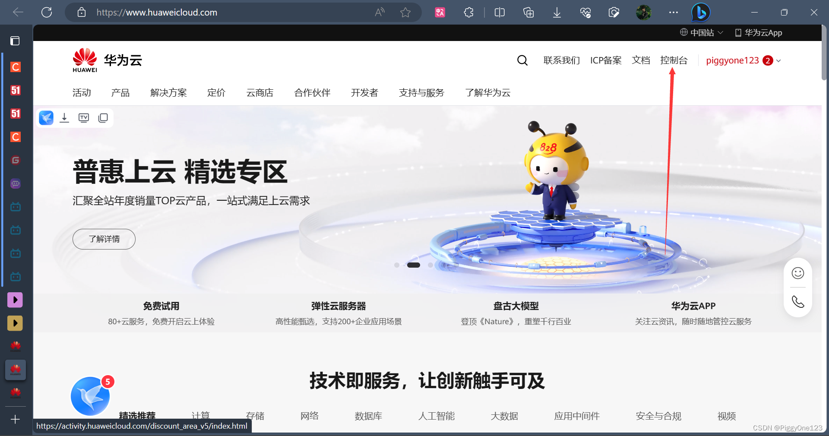Viewport: 829px width, 436px height.
Task: Open the browser extensions puzzle icon
Action: (469, 13)
